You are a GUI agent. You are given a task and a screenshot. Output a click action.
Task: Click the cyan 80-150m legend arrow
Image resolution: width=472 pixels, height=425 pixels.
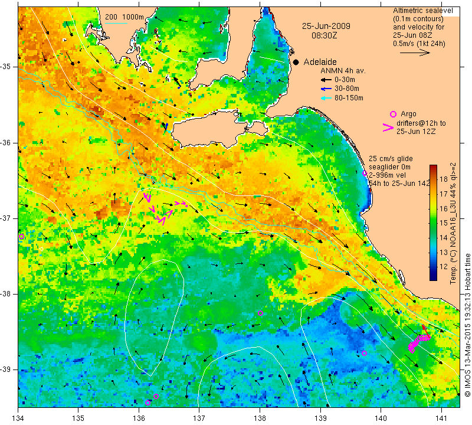(326, 98)
